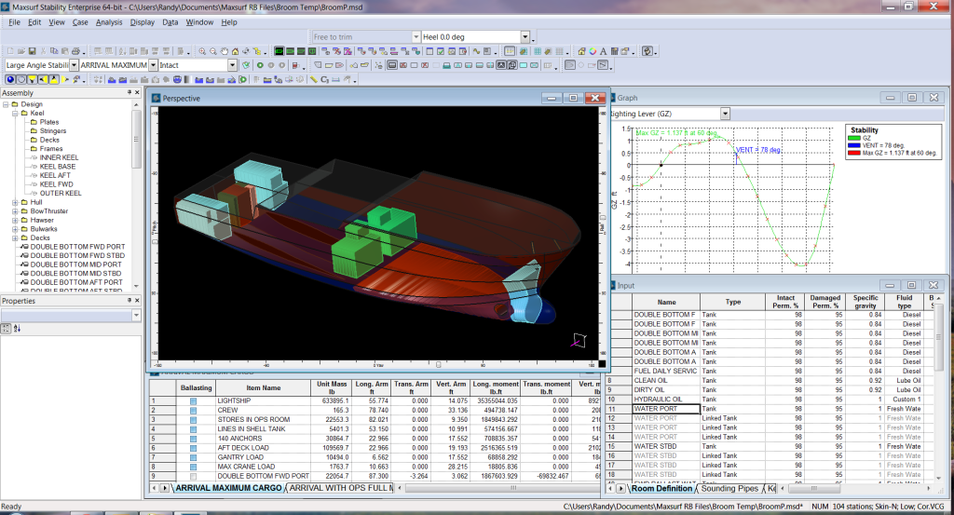
Task: Open the ARRIVAL MAXIMUM loadcase dropdown
Action: [154, 65]
